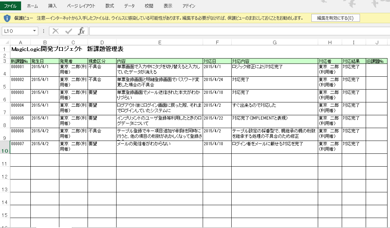Open the アドイン ribbon tab
The image size is (390, 228).
pos(189,6)
